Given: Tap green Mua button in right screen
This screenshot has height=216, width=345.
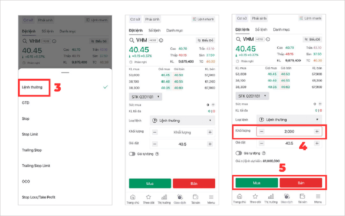Looking at the screenshot, I should click(257, 183).
